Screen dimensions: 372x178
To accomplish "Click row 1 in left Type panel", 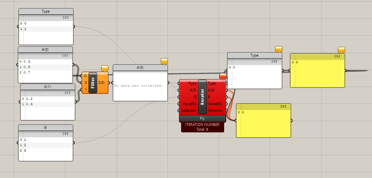I will click(46, 29).
